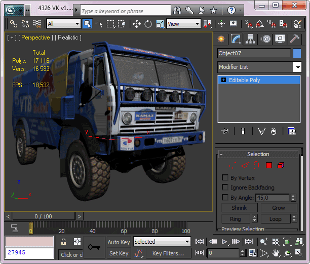Click Use Pivot Point Center icon
This screenshot has height=264, width=310.
tap(207, 24)
